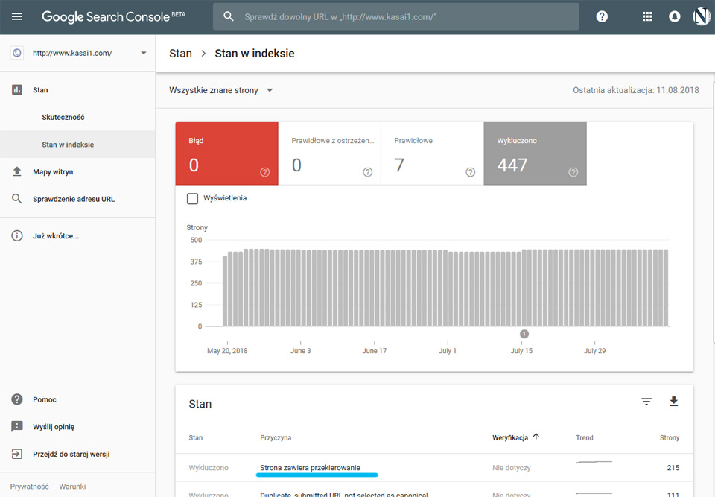Screen dimensions: 715x497
Task: Click the July 15 annotation marker on chart
Action: click(x=524, y=334)
